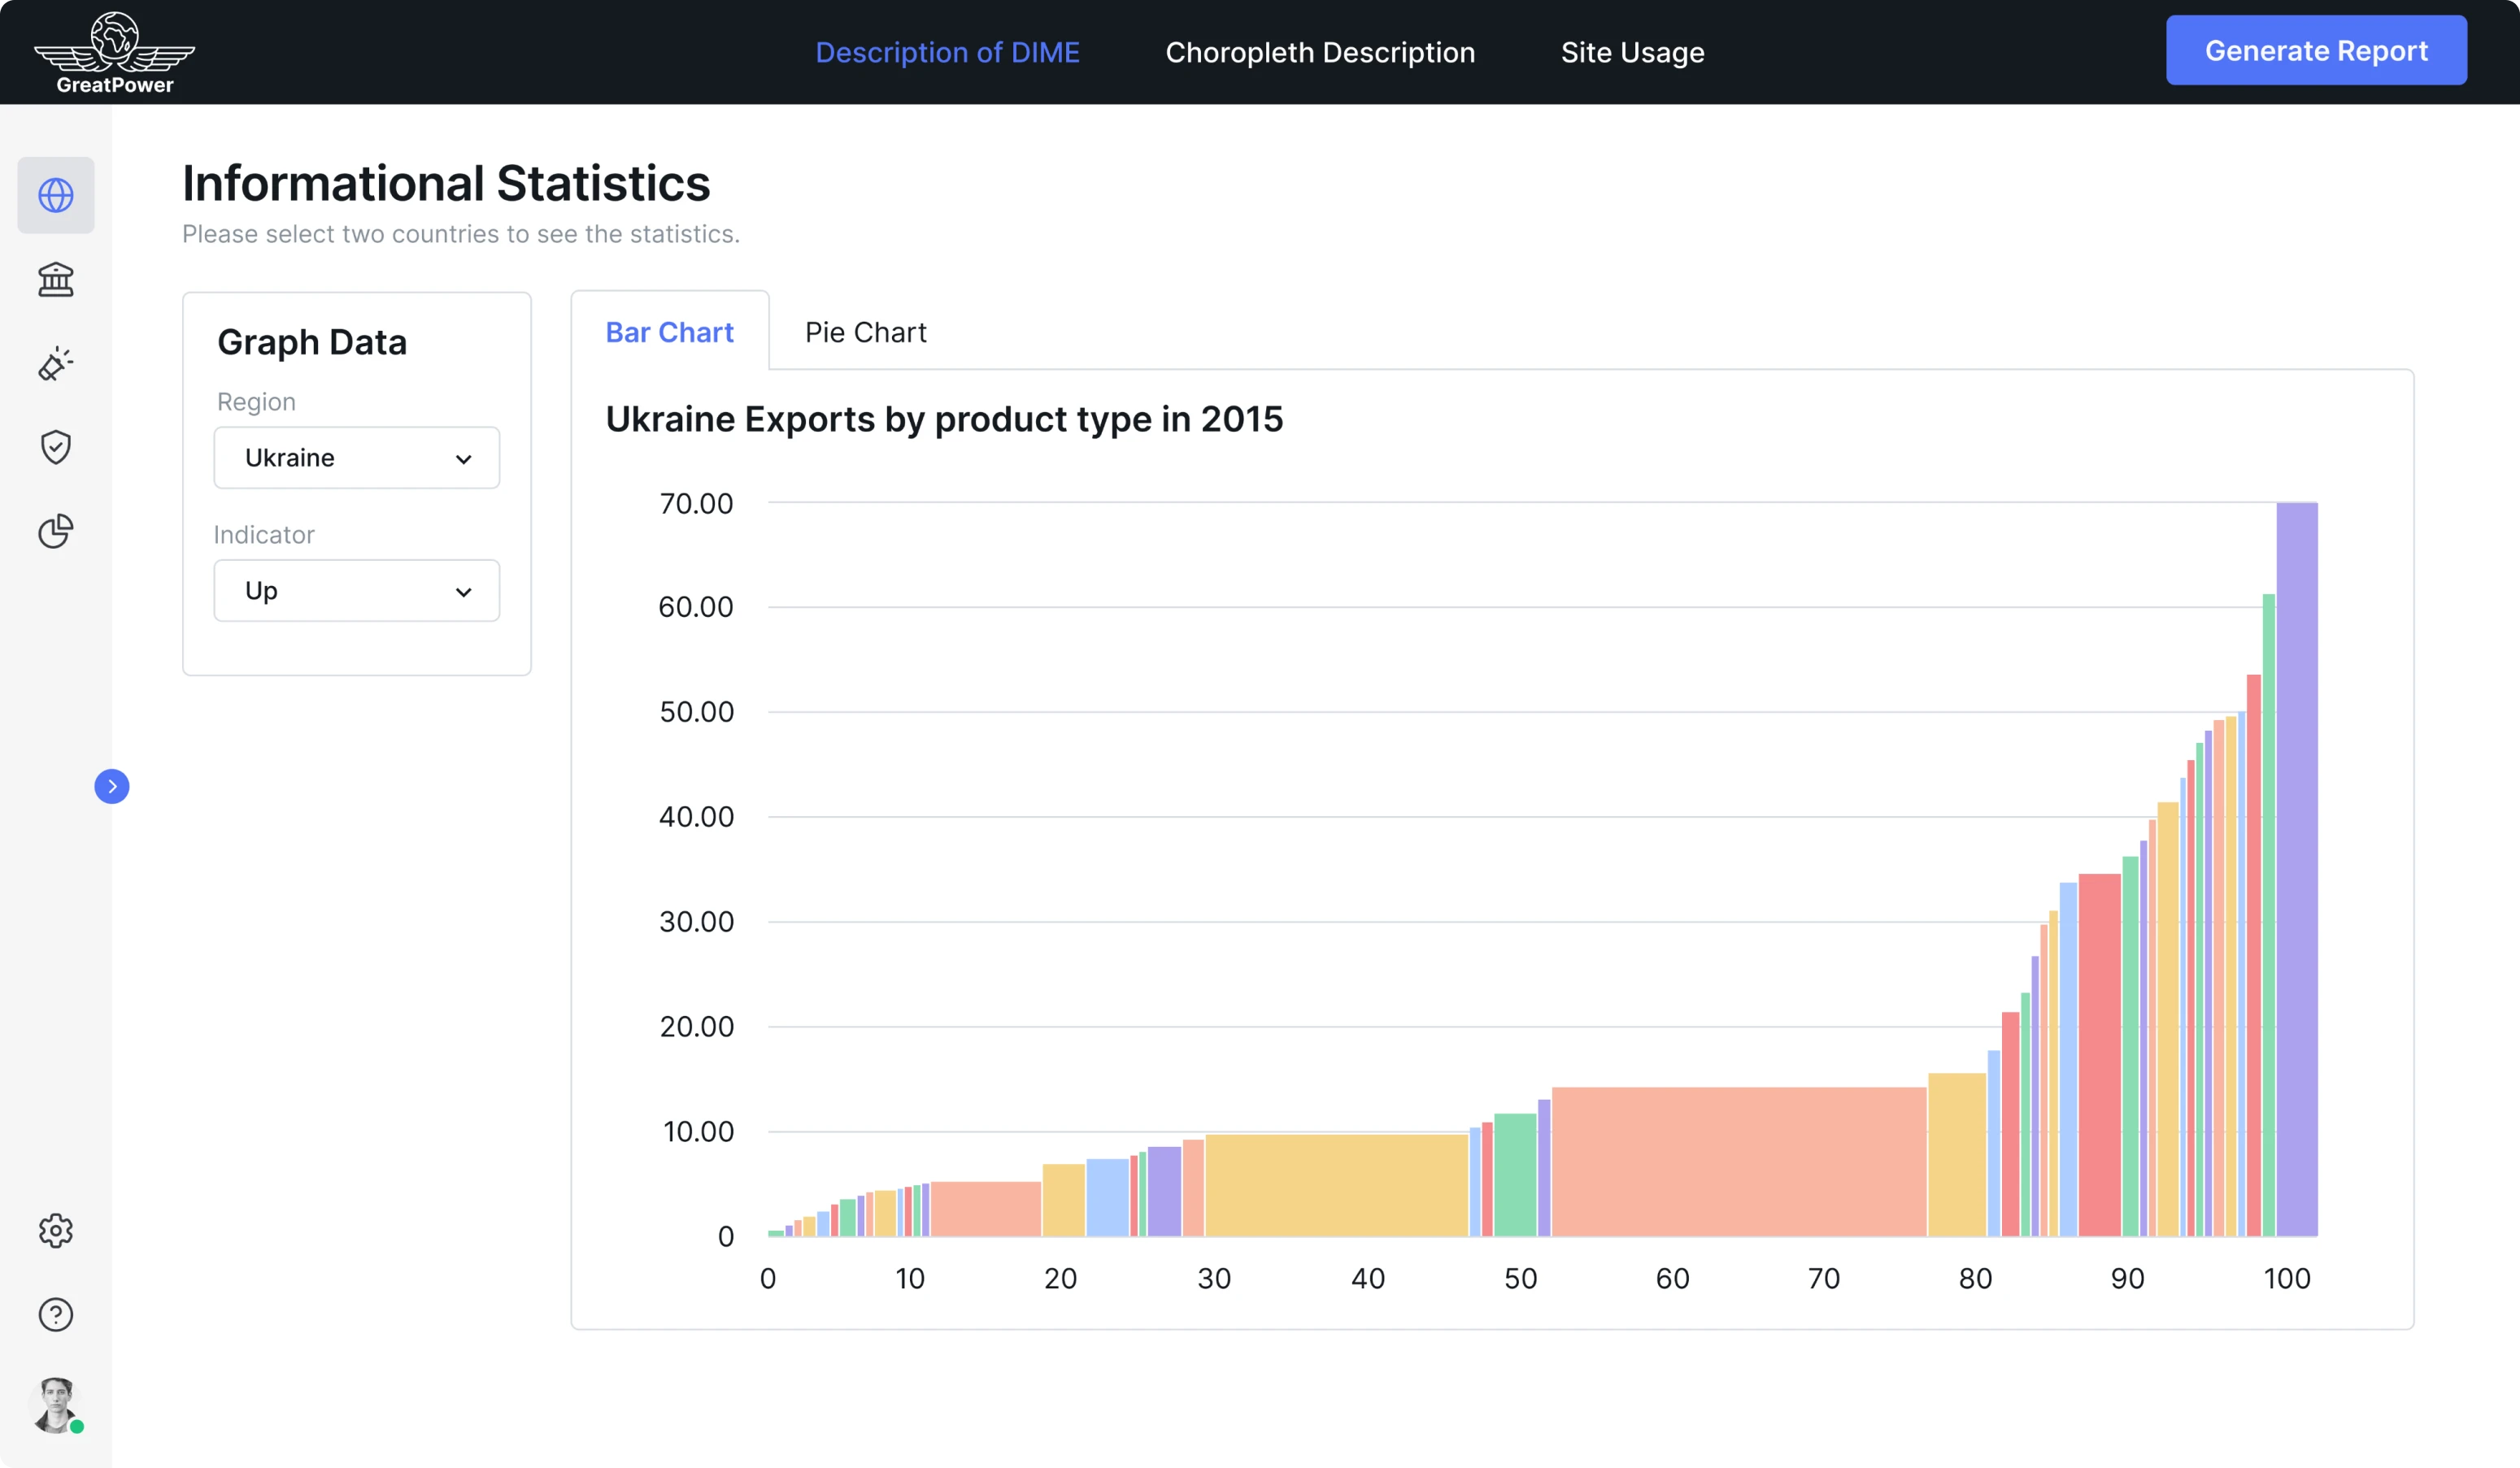Switch to the Pie Chart tab
2520x1468 pixels.
[x=865, y=332]
